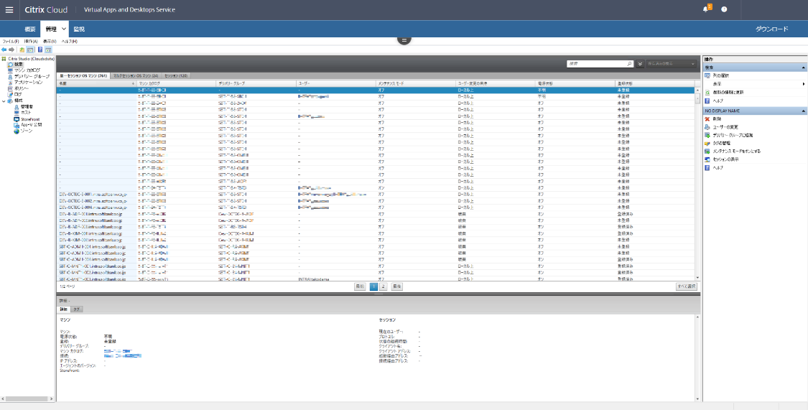Screen dimensions: 808x410
Task: Click the gray forward arrow in toolbar
Action: [11, 50]
